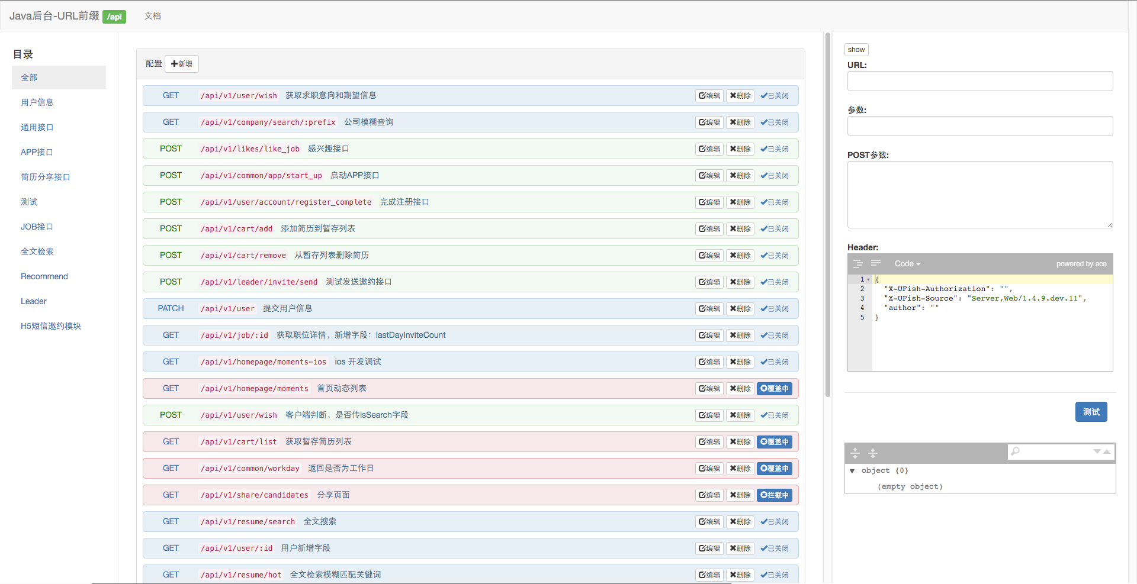Open 简历分享接口 category in sidebar
Screen dimensions: 1137x584
[46, 177]
